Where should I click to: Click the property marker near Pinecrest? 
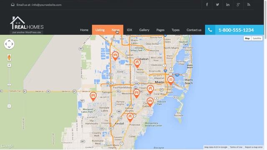click(130, 117)
